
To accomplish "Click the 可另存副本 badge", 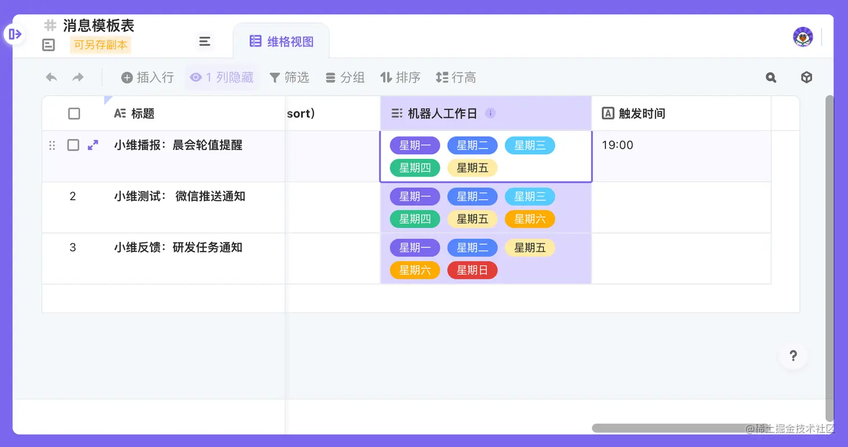I will (x=100, y=45).
